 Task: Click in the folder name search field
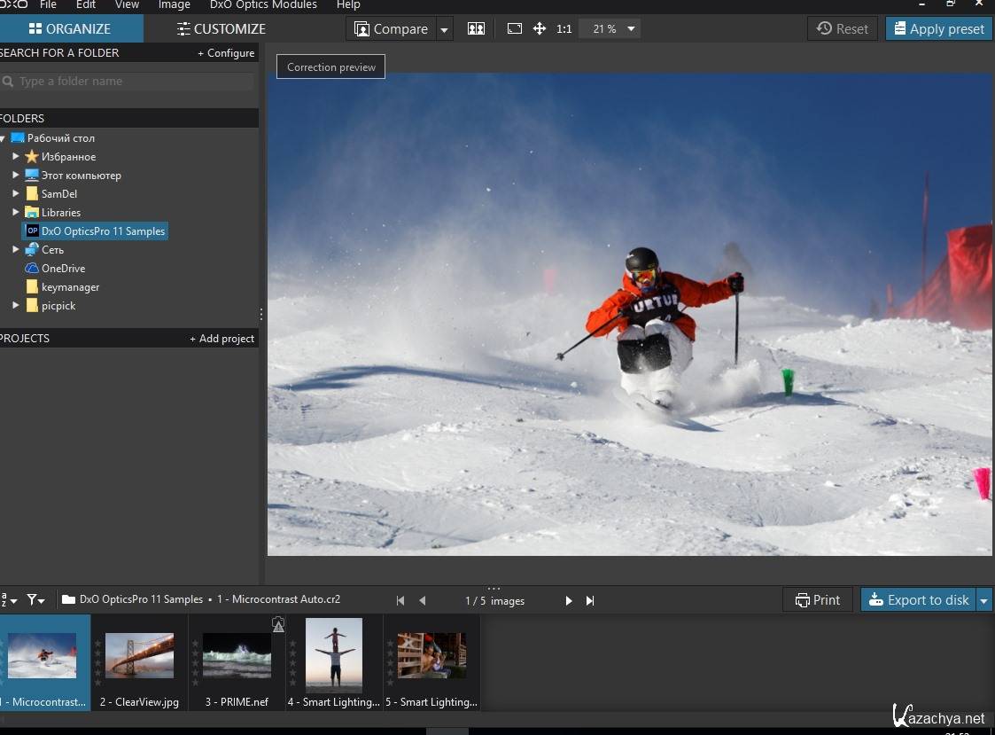tap(133, 82)
